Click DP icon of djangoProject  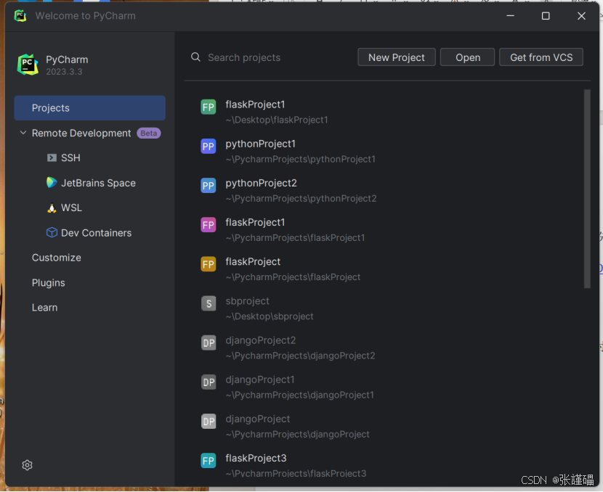(209, 422)
